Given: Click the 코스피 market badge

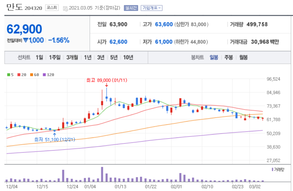Looking at the screenshot, I should click(x=52, y=8).
